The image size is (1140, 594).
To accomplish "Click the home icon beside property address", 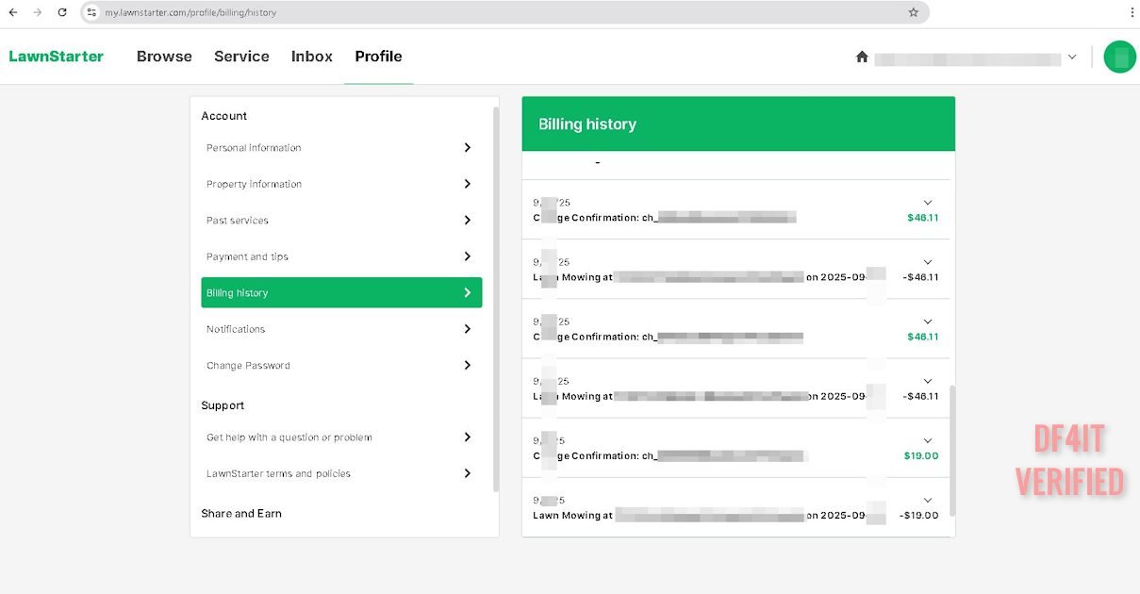I will [x=861, y=57].
